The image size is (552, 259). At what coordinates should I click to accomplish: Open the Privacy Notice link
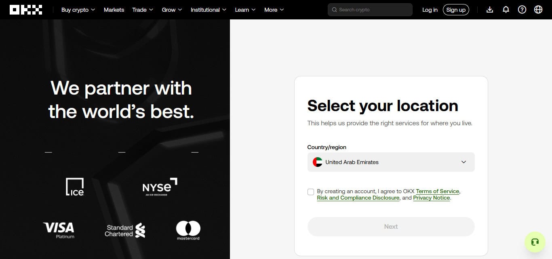tap(431, 198)
